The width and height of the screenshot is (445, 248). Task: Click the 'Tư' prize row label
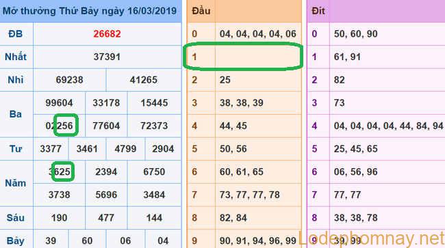pyautogui.click(x=16, y=149)
